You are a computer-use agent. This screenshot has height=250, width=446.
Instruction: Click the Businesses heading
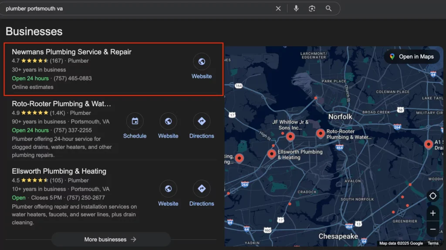[x=34, y=31]
